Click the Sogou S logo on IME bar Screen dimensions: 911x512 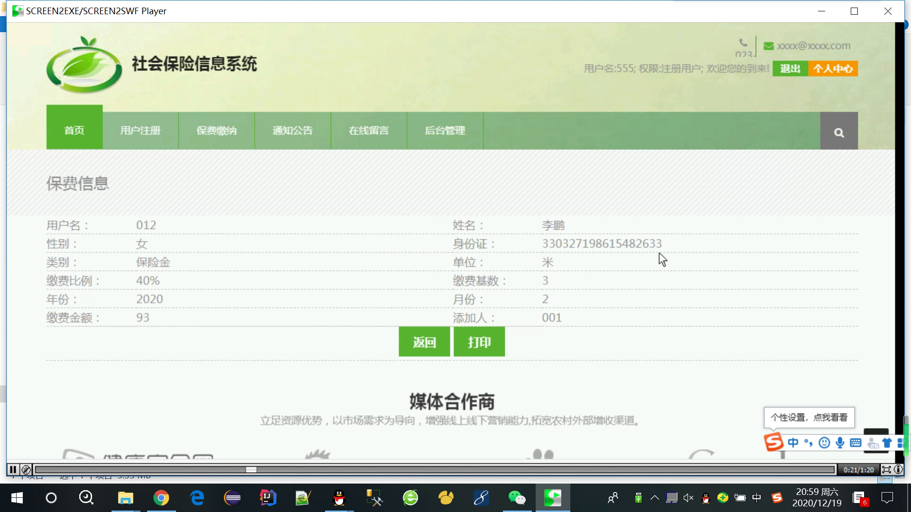click(773, 442)
